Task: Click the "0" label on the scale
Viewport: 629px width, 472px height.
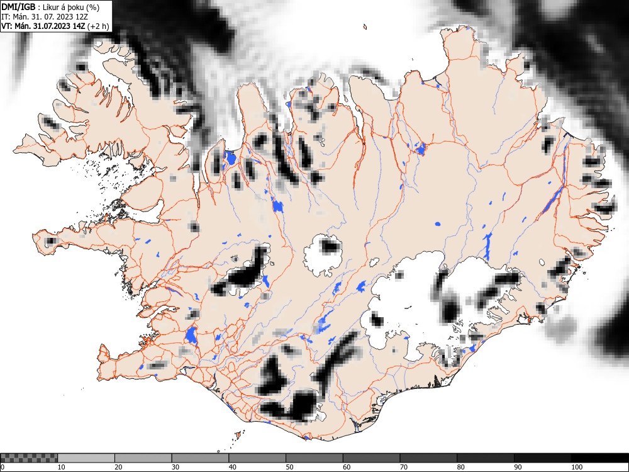Action: tap(3, 467)
